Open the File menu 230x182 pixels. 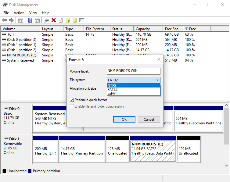(6, 13)
